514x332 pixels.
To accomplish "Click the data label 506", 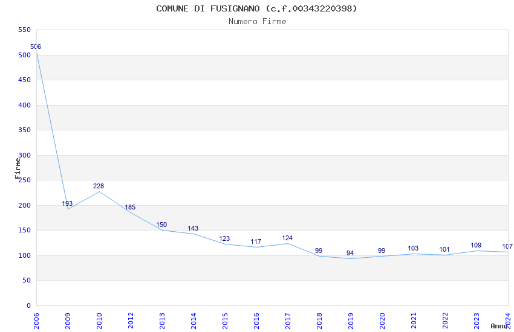I will [x=36, y=46].
